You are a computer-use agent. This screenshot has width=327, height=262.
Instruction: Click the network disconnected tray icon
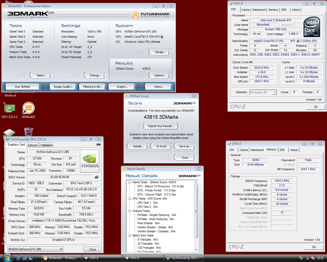click(308, 258)
